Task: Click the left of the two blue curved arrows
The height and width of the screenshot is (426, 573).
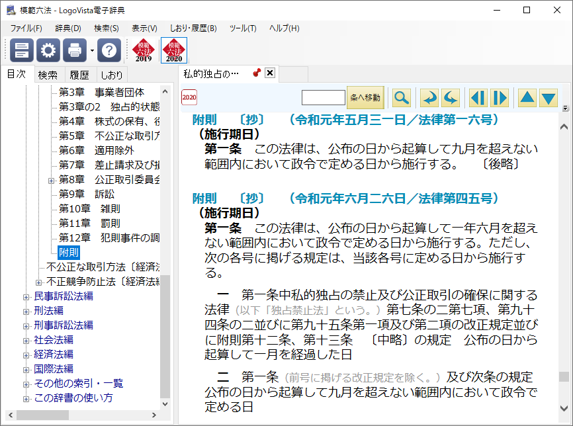Action: (x=429, y=97)
